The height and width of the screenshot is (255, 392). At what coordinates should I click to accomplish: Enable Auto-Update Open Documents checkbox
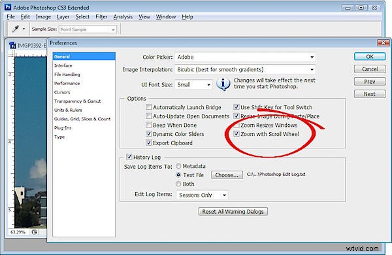tap(149, 116)
